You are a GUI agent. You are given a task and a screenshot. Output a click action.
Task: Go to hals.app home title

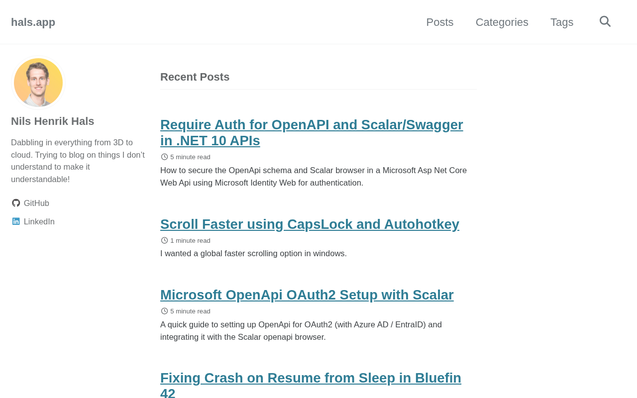tap(33, 22)
